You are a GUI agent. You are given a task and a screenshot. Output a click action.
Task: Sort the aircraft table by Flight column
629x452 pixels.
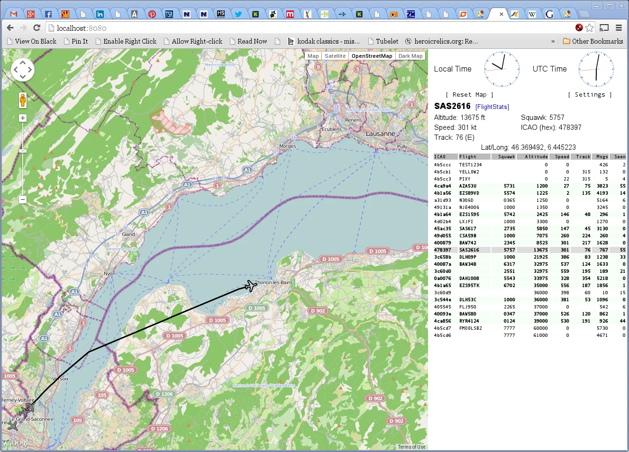pyautogui.click(x=474, y=157)
